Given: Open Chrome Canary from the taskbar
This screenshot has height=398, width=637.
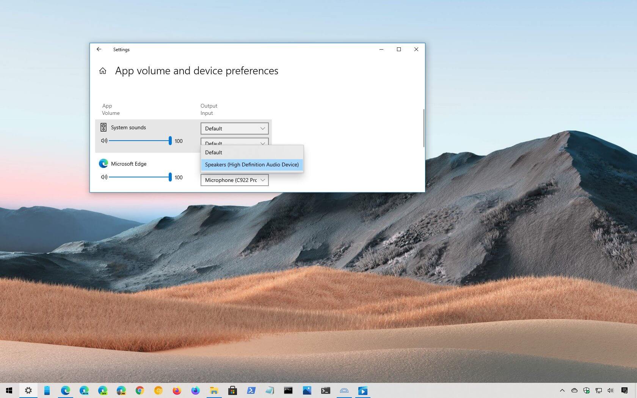Looking at the screenshot, I should click(x=158, y=390).
